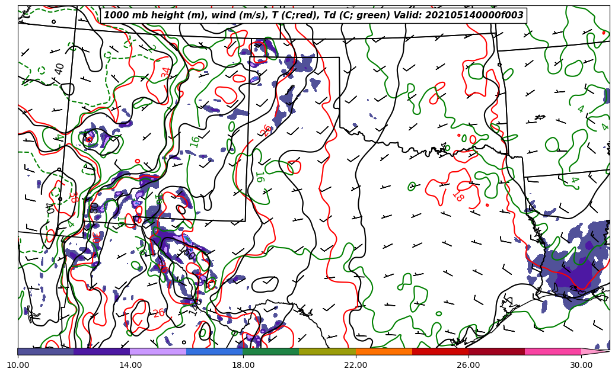Select the dark crimson colorbar segment
The width and height of the screenshot is (615, 375).
[x=496, y=351]
